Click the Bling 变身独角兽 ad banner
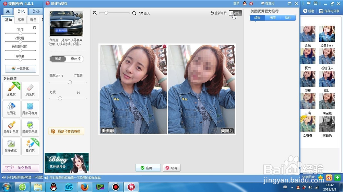 point(67,163)
